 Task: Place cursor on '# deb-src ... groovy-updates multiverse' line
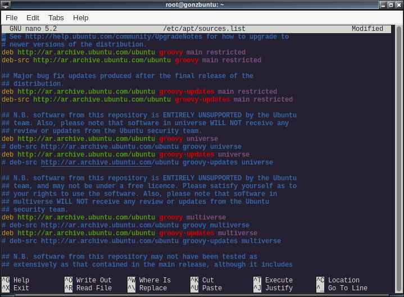(x=141, y=241)
